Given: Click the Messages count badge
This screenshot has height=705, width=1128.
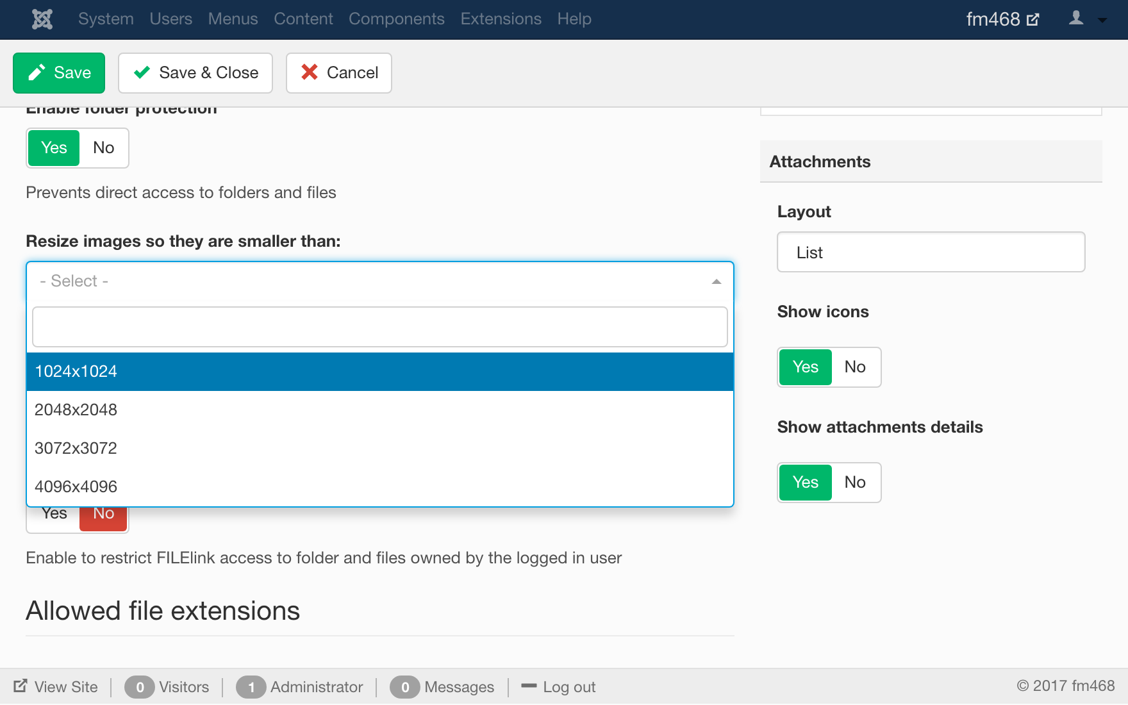Looking at the screenshot, I should tap(404, 687).
